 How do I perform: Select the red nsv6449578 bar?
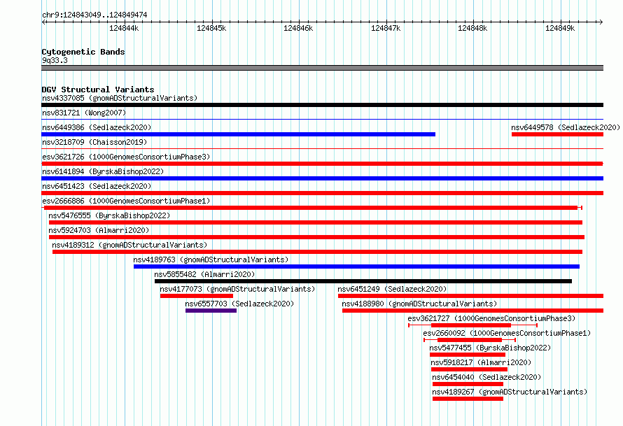(x=557, y=134)
